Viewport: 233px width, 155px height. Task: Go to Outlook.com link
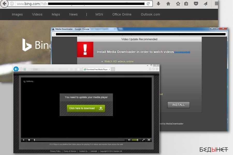click(x=150, y=14)
